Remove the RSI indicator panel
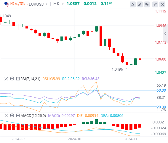Screen dimensions: 168x143 [x=6, y=79]
